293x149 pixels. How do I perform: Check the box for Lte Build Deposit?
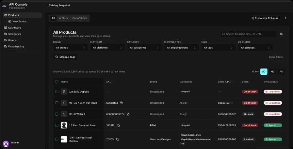pos(57,92)
